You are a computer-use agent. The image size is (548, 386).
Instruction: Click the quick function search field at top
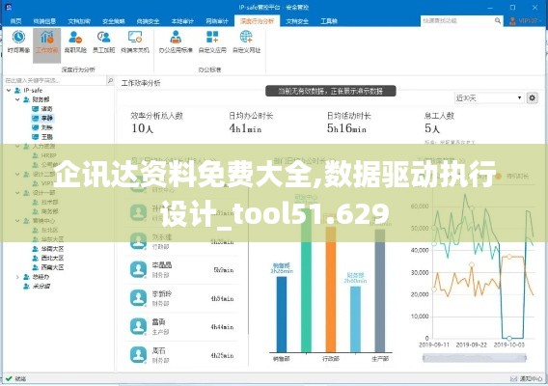coord(457,21)
